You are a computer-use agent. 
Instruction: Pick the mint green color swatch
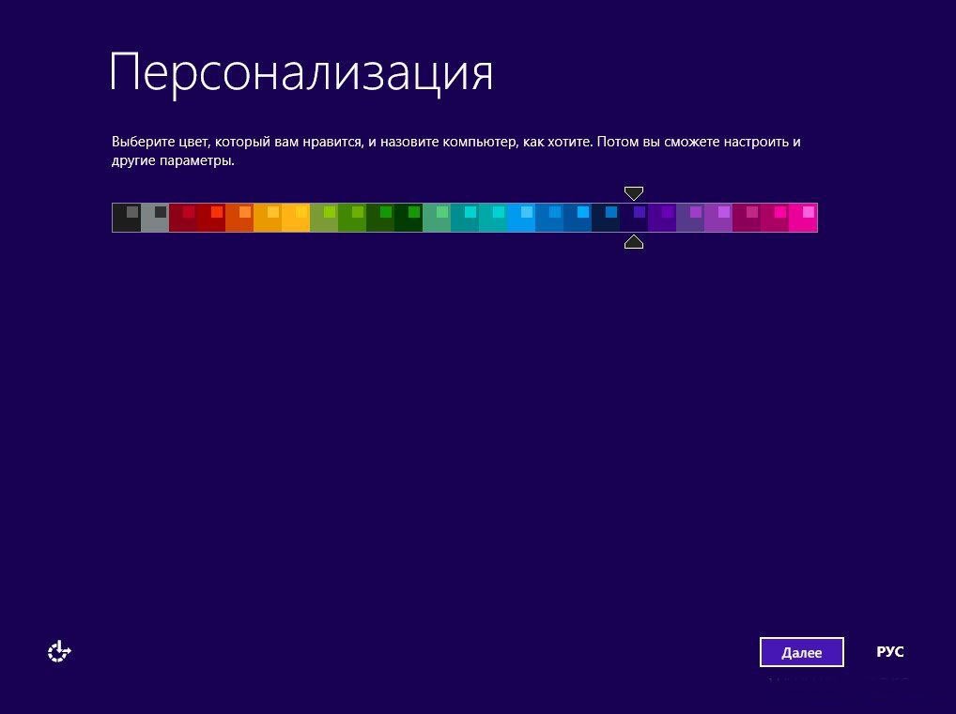(437, 218)
